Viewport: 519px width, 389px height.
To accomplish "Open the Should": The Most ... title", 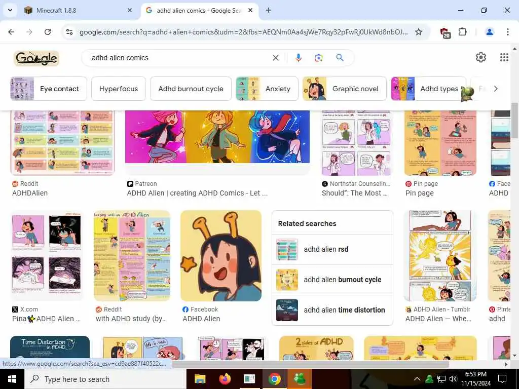I will [x=354, y=193].
